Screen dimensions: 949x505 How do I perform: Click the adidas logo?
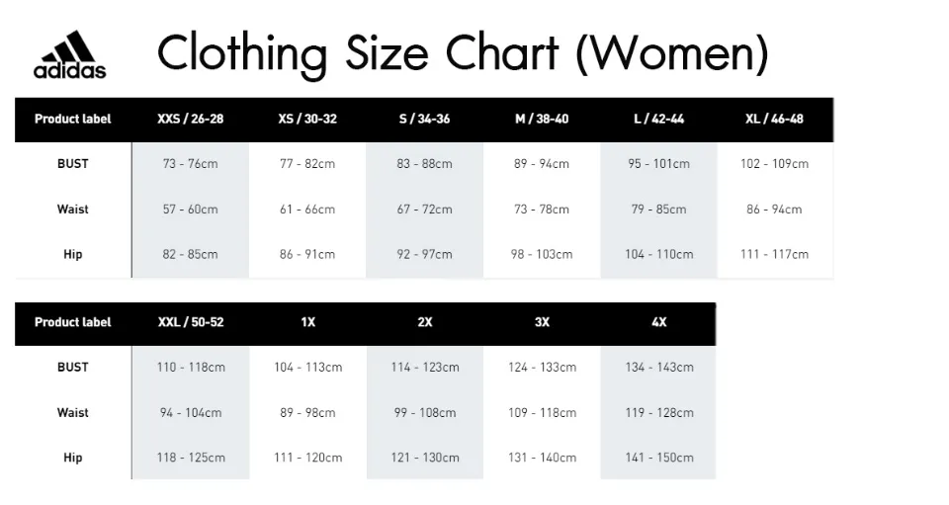tap(69, 54)
